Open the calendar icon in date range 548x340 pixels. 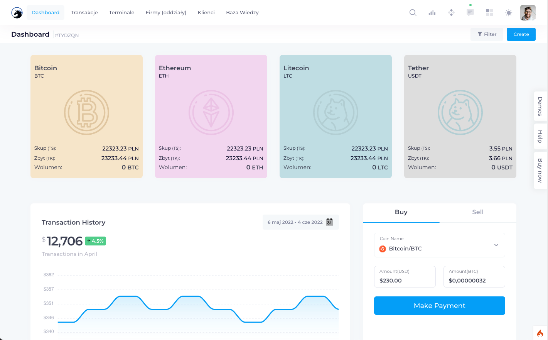tap(329, 222)
